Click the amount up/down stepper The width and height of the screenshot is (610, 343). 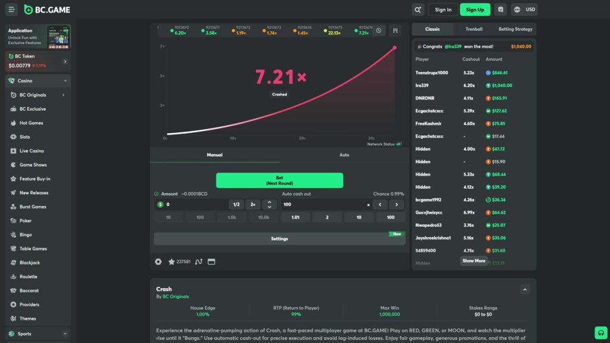pyautogui.click(x=269, y=205)
